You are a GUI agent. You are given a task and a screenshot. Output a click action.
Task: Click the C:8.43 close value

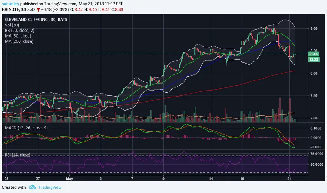tap(117, 9)
